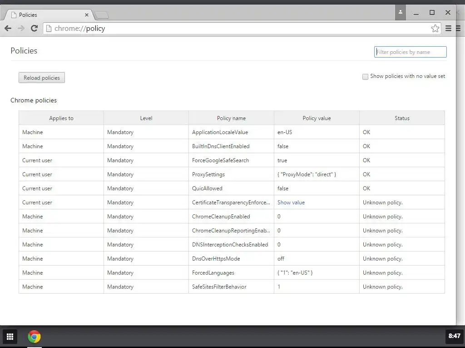Click the Status column header
The height and width of the screenshot is (348, 465).
coord(402,118)
